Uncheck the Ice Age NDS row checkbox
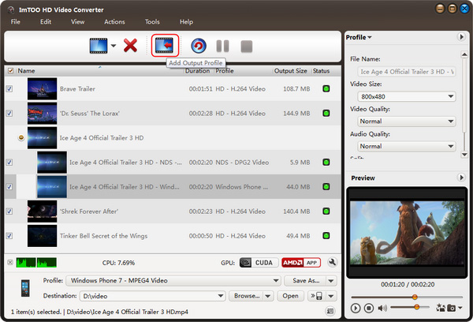The width and height of the screenshot is (473, 322). point(9,163)
